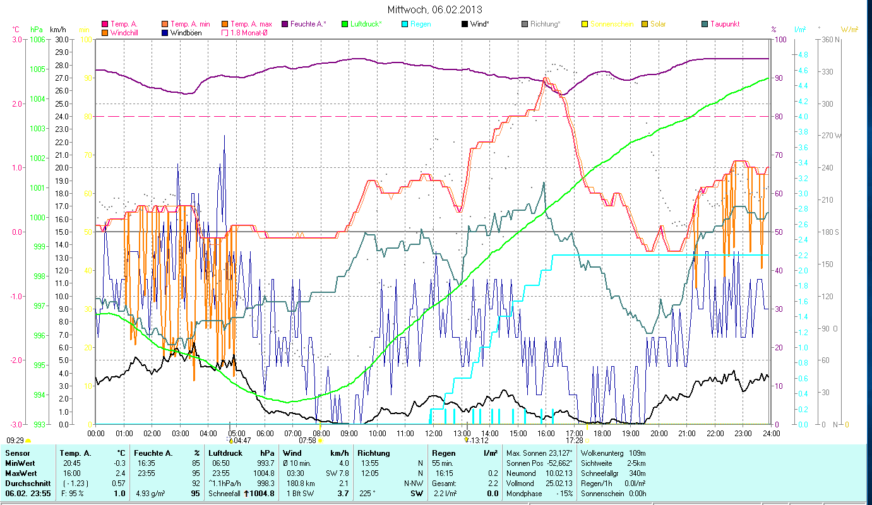Click the Neumond date 10.02.13
872x505 pixels.
(558, 473)
